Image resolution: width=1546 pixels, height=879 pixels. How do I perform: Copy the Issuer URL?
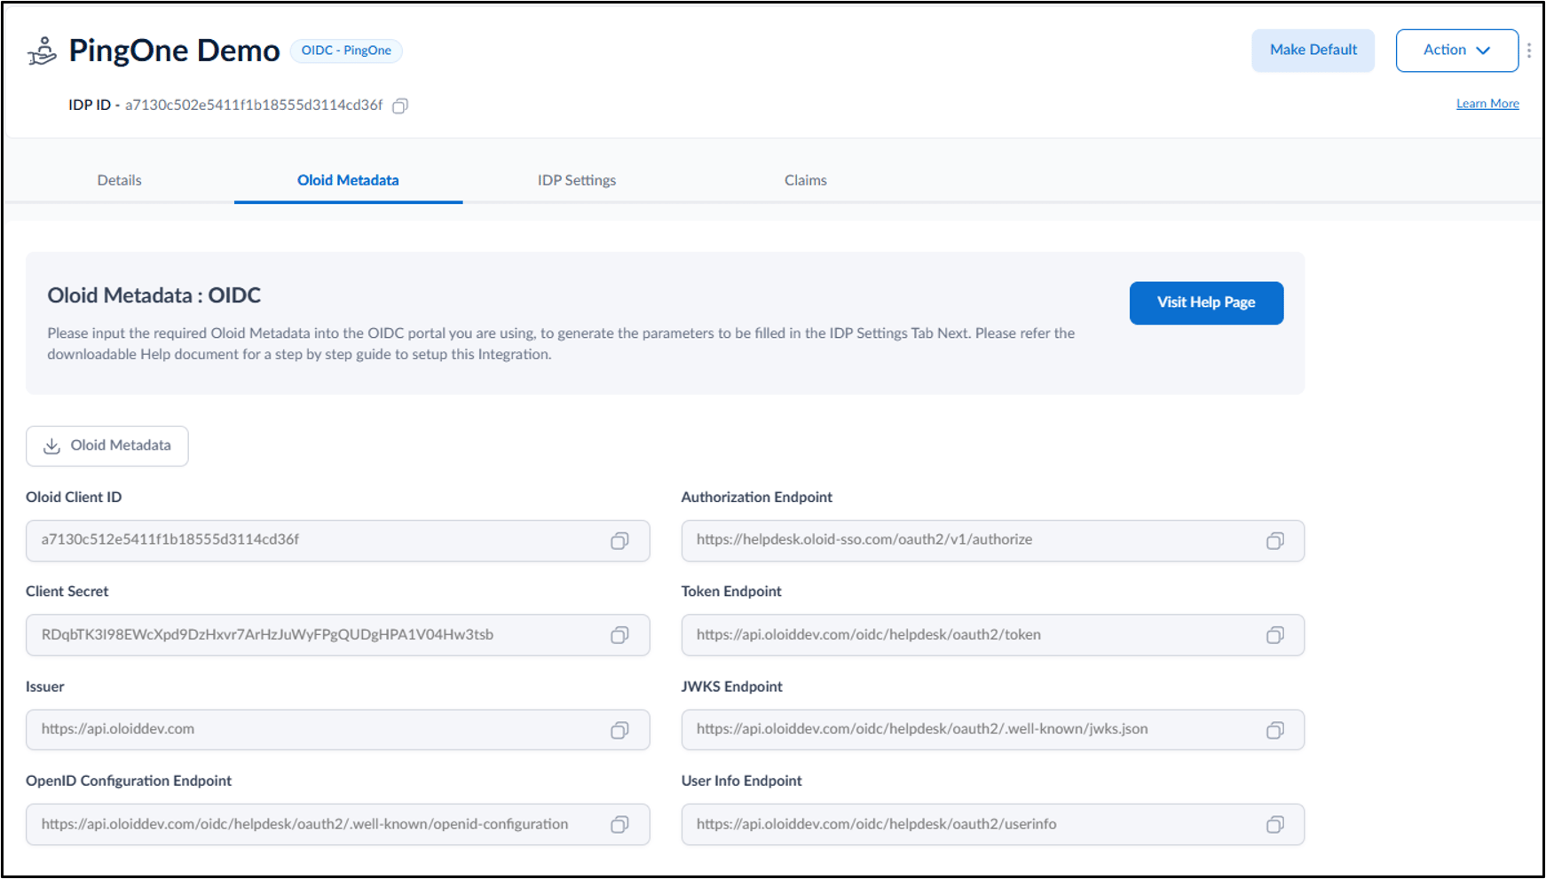point(619,730)
